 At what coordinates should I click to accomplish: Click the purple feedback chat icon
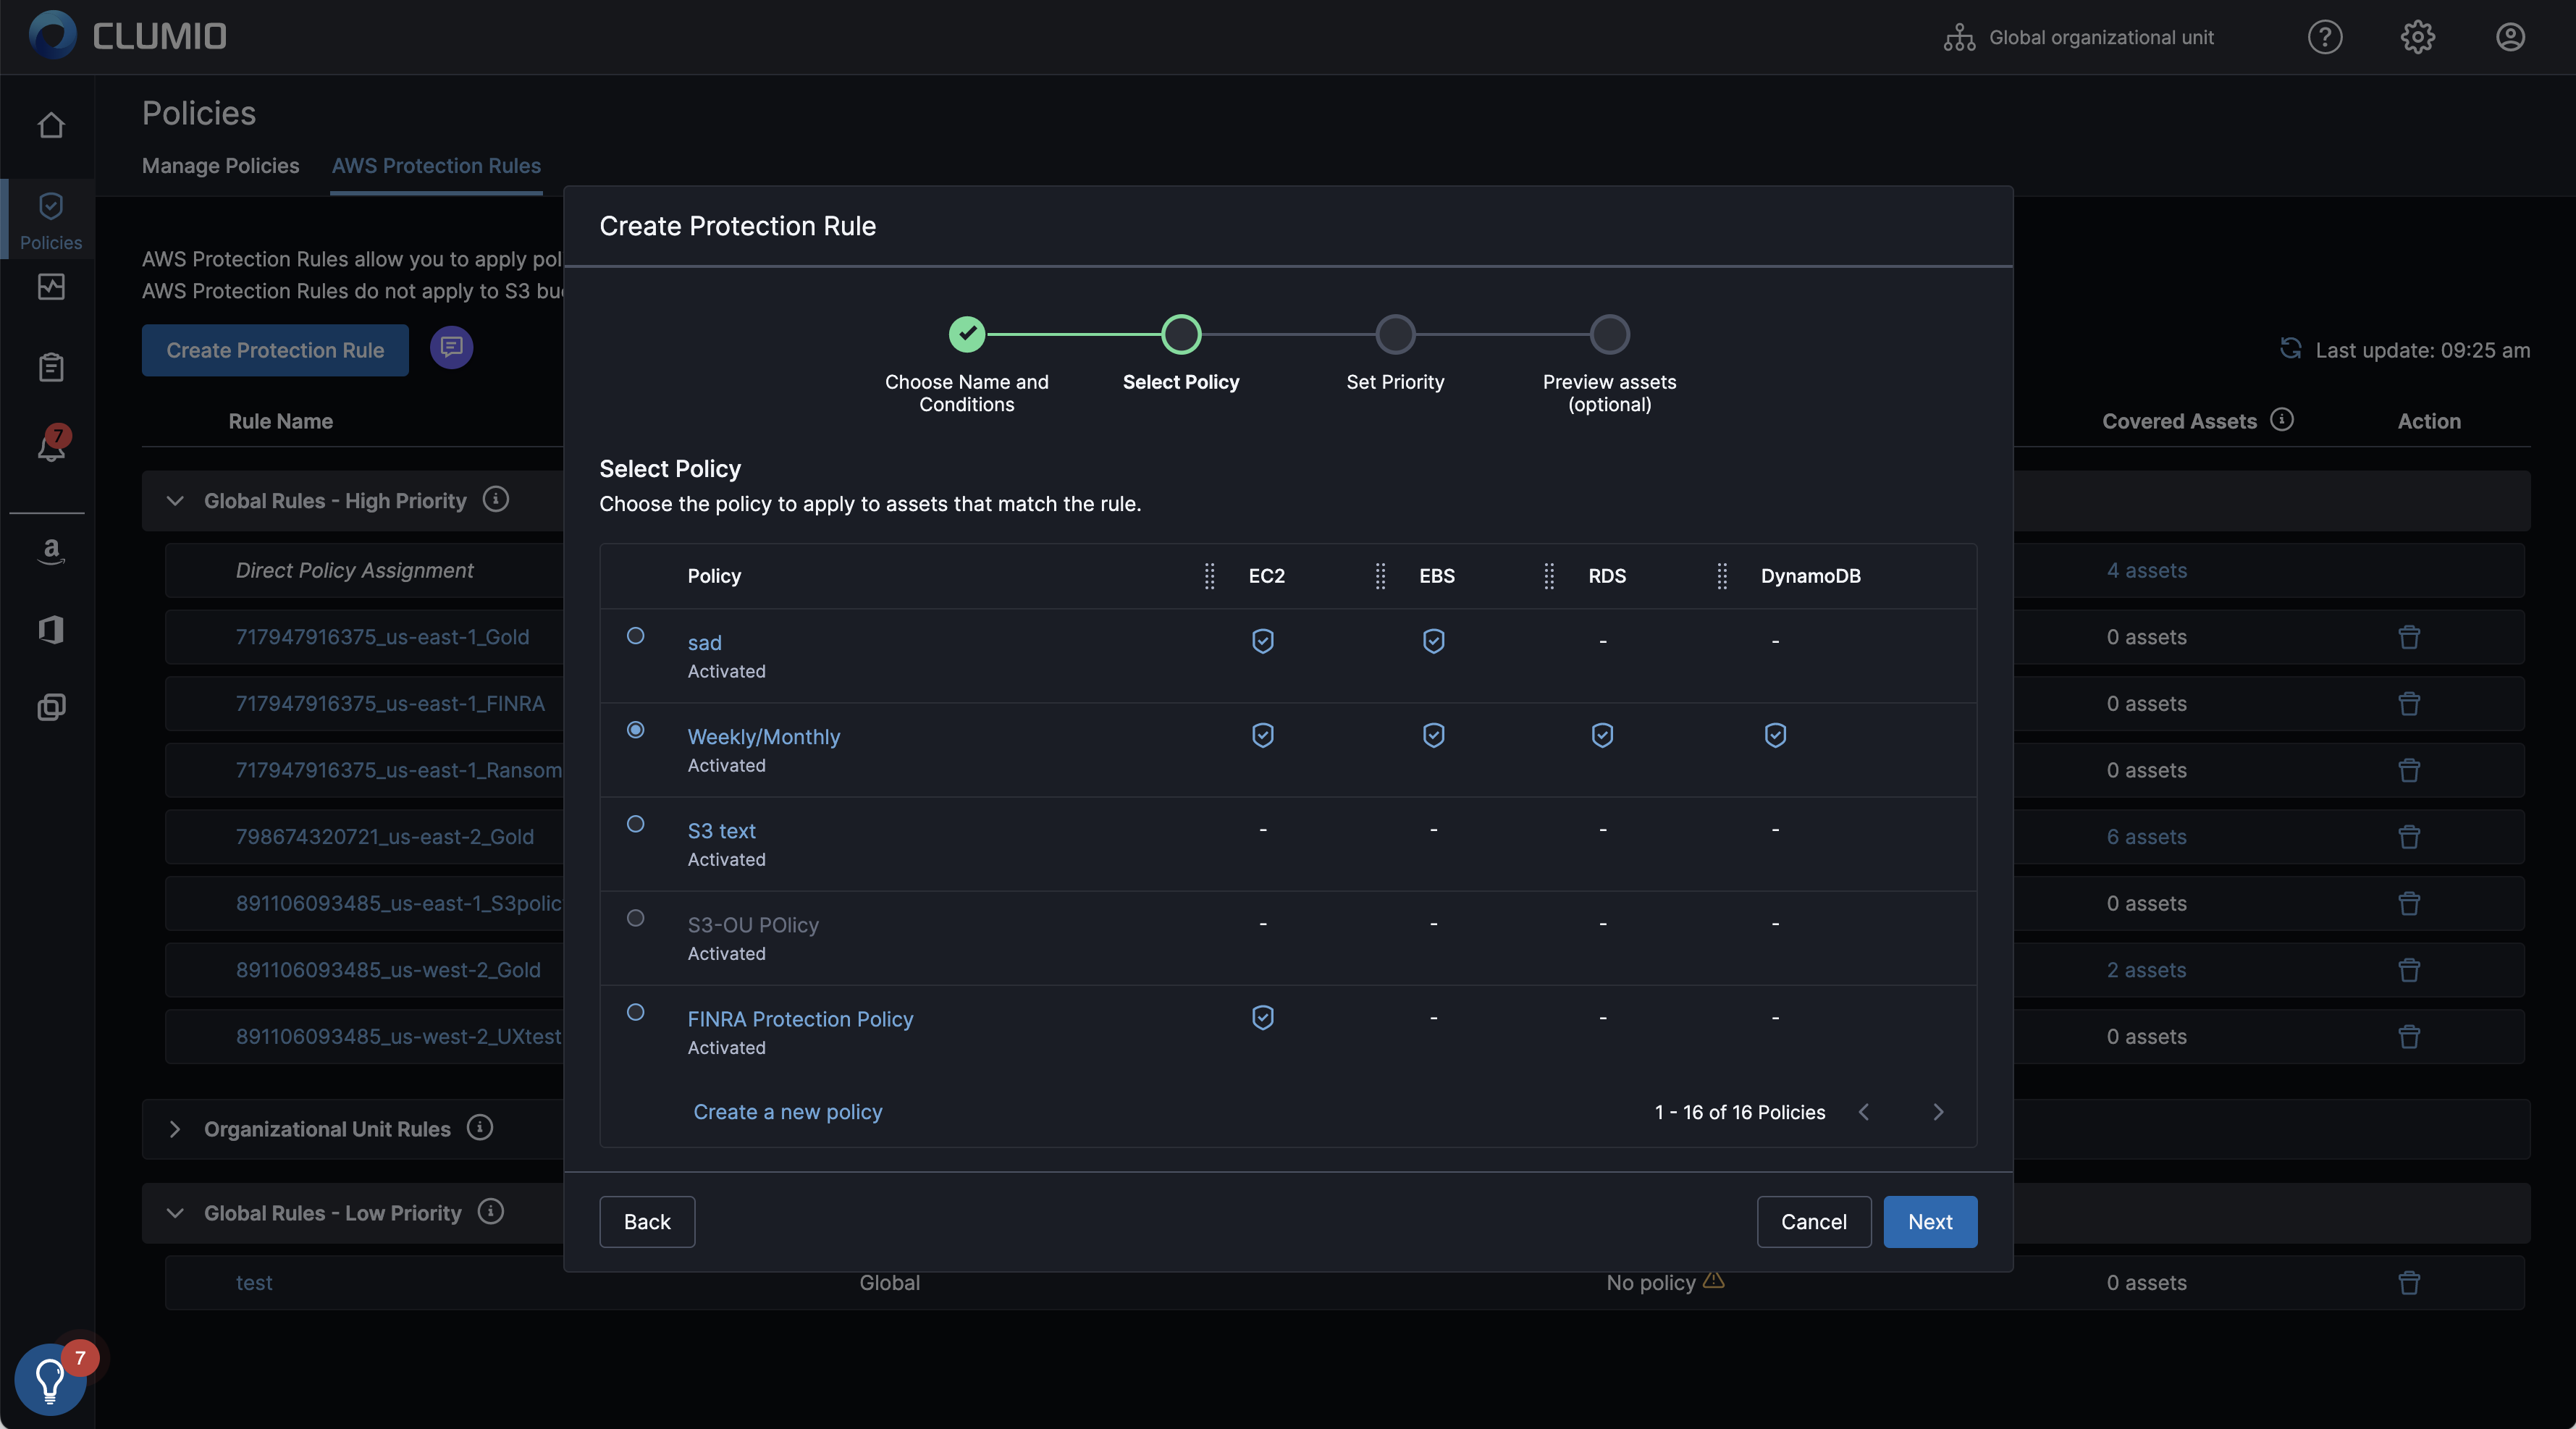451,347
